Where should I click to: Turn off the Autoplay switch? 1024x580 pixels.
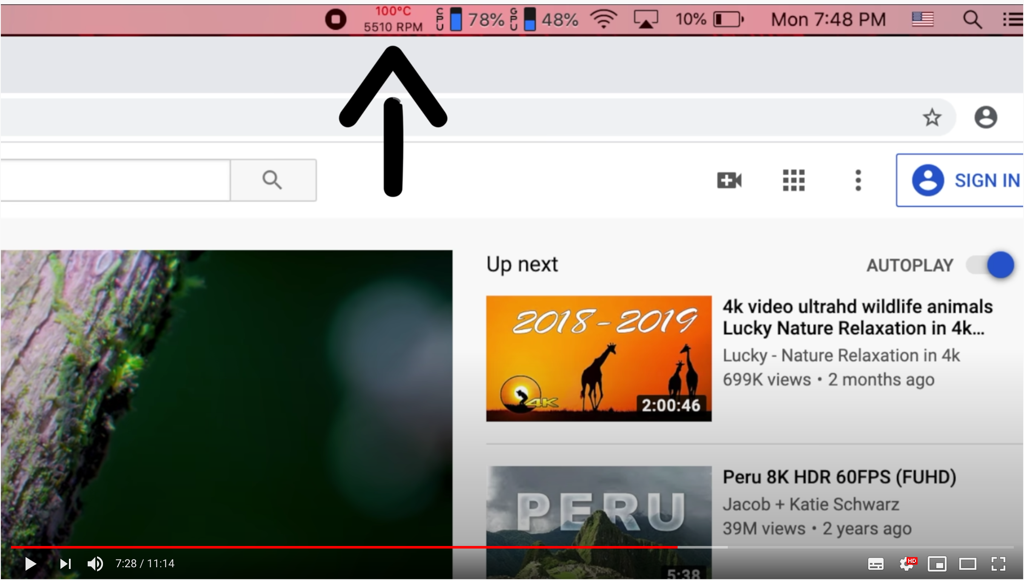pyautogui.click(x=991, y=265)
